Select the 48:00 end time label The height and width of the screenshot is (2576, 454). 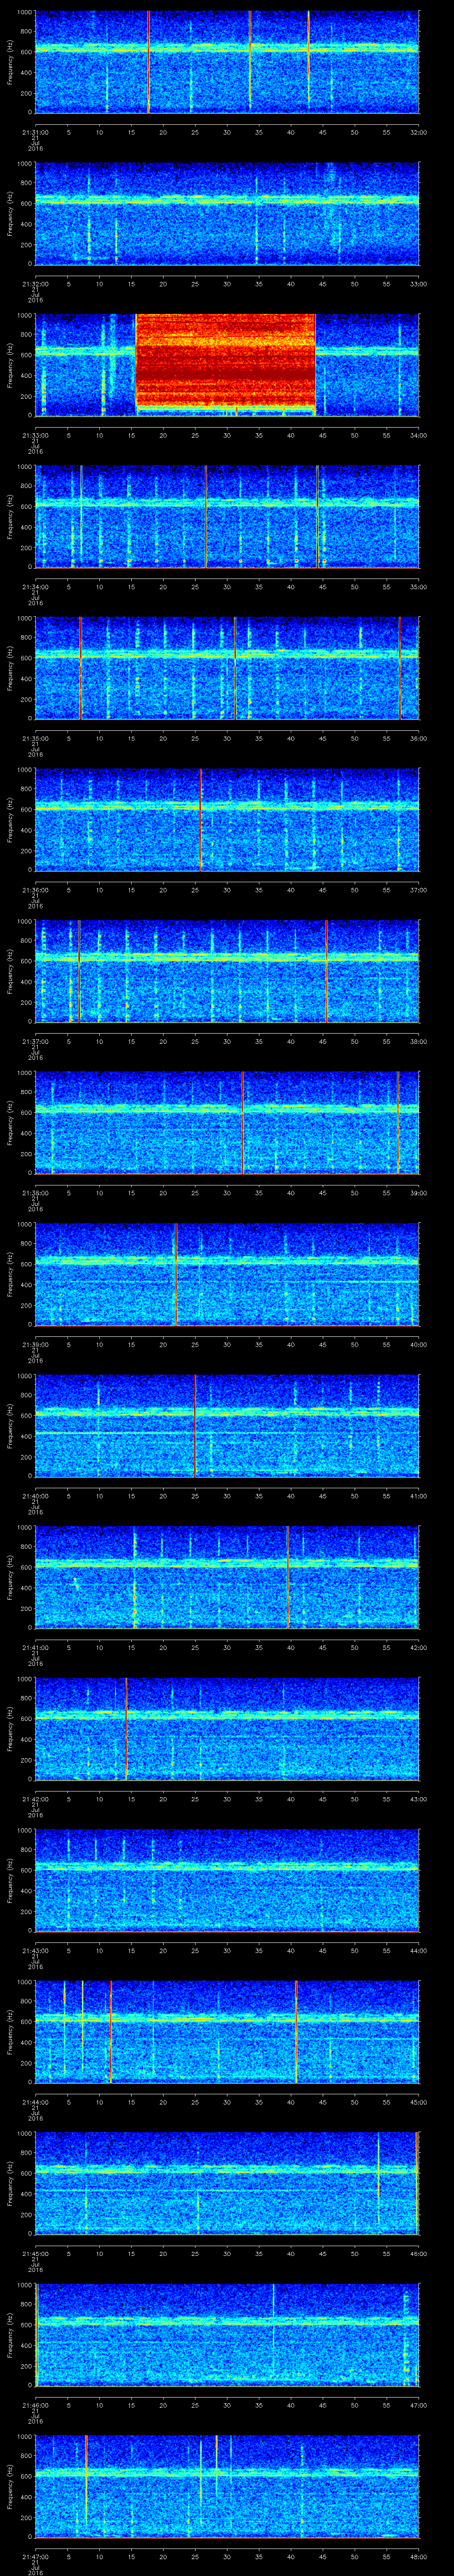click(418, 2556)
